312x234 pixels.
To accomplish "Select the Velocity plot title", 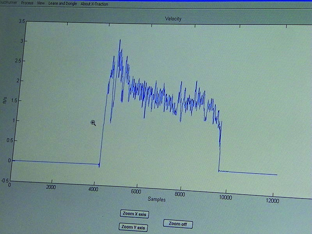I will (174, 19).
